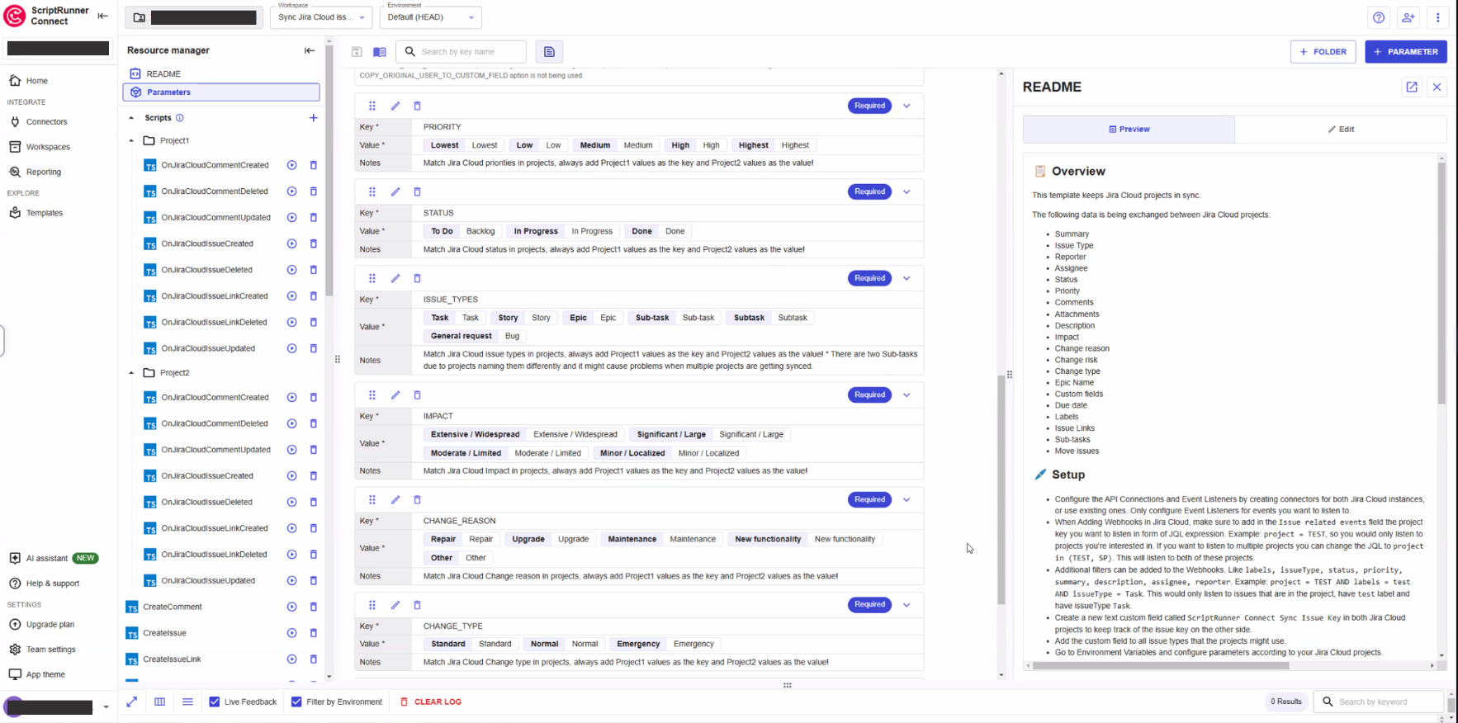The width and height of the screenshot is (1458, 723).
Task: Open Workspaces page
Action: click(48, 147)
